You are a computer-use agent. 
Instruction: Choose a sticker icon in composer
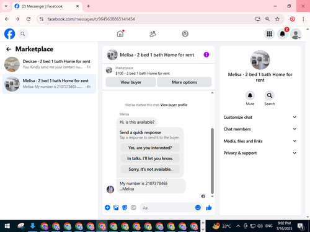click(x=125, y=207)
